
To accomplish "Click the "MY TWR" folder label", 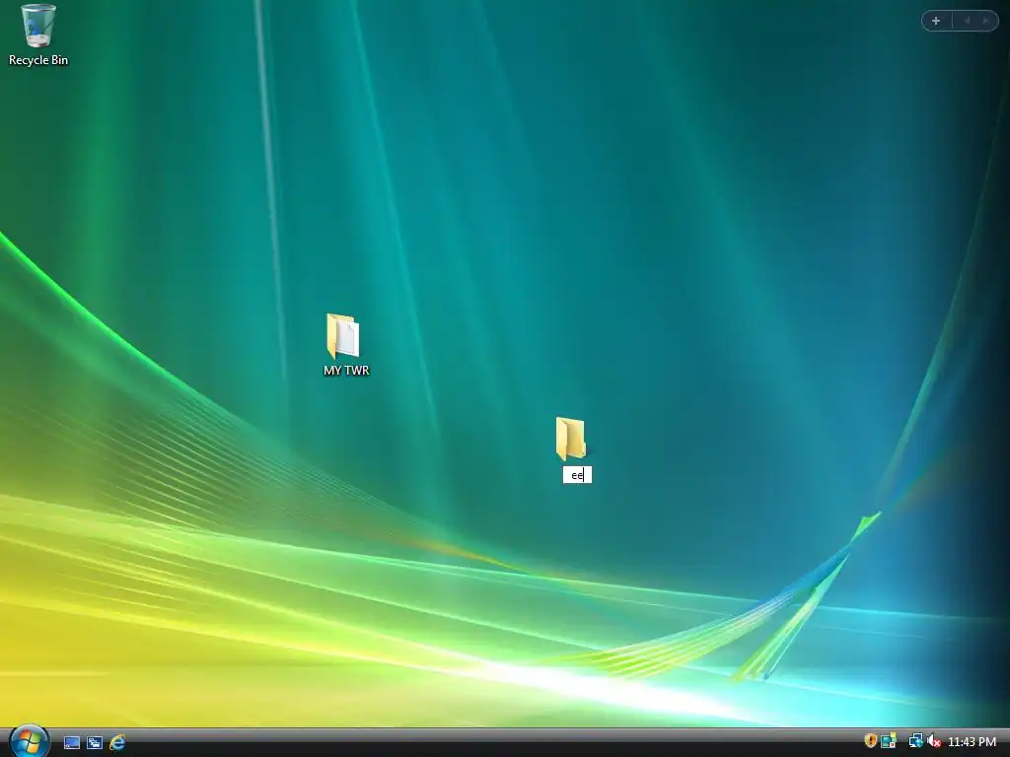I will pos(346,371).
